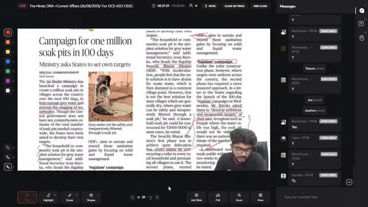Image resolution: width=368 pixels, height=207 pixels.
Task: Click the Subscribed badge on the 'Yy' message
Action: pyautogui.click(x=328, y=175)
